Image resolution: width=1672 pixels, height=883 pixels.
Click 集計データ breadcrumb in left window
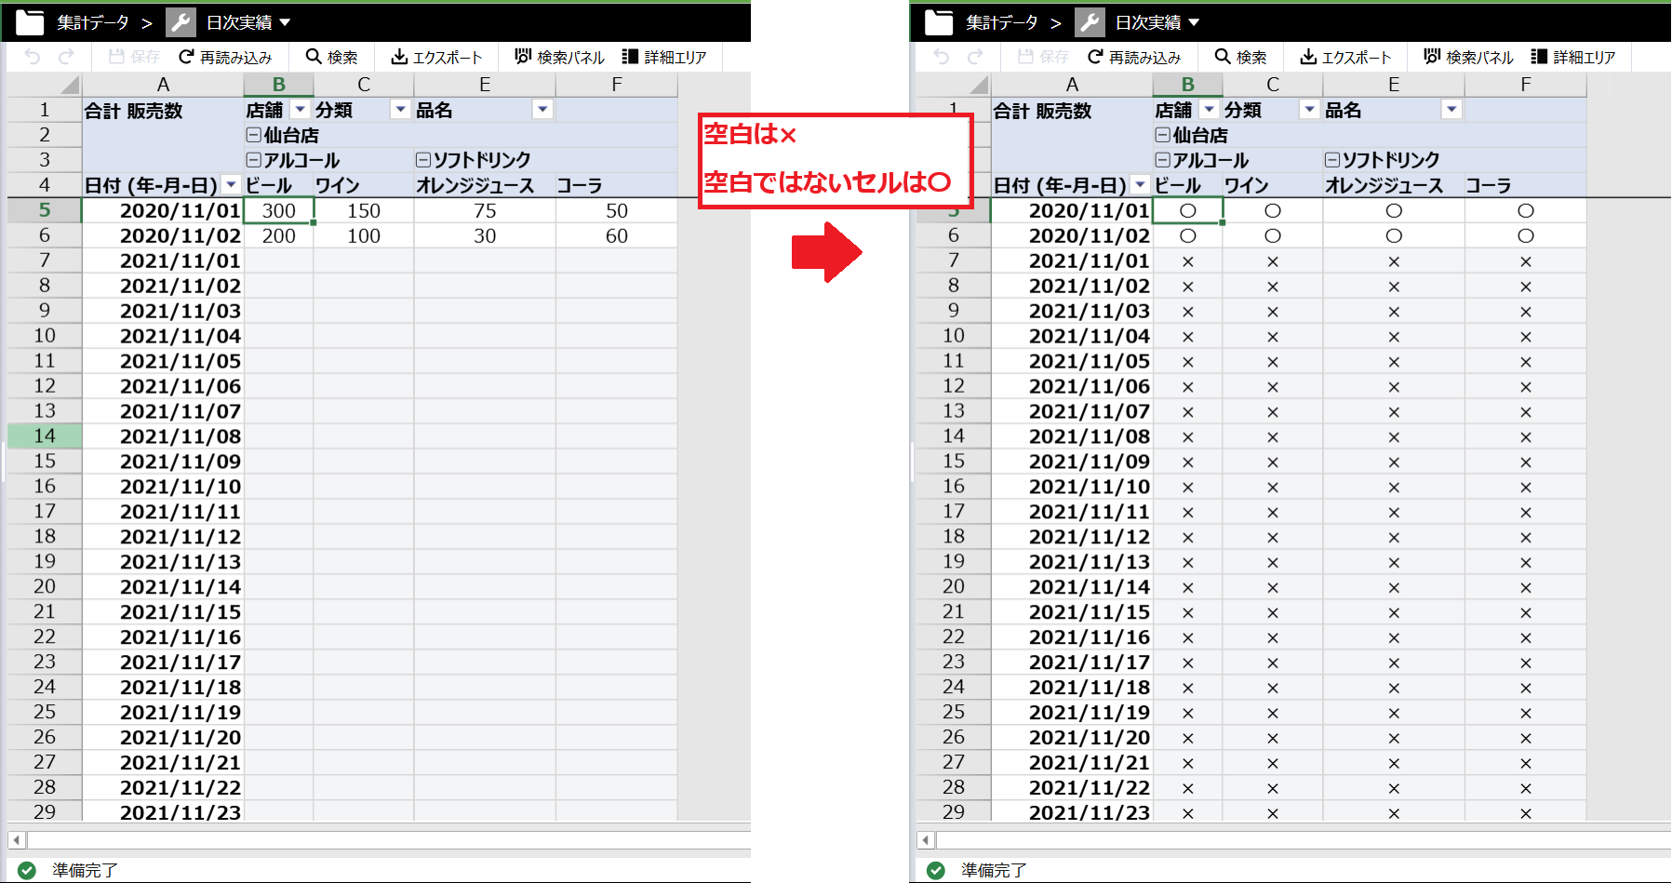93,22
